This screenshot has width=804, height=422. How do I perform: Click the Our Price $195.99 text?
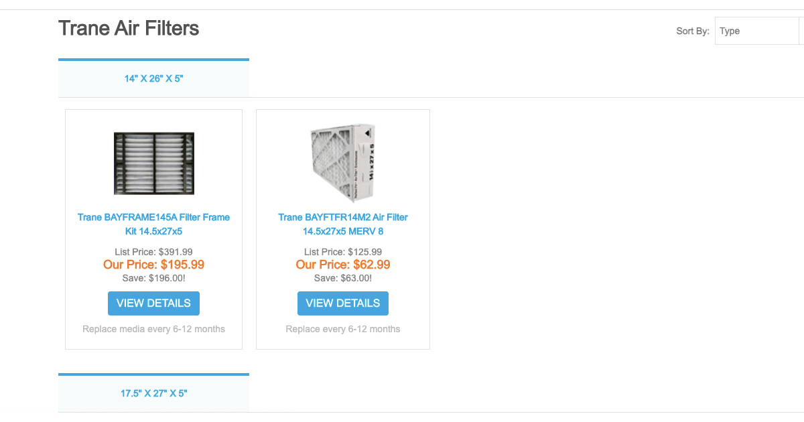153,265
